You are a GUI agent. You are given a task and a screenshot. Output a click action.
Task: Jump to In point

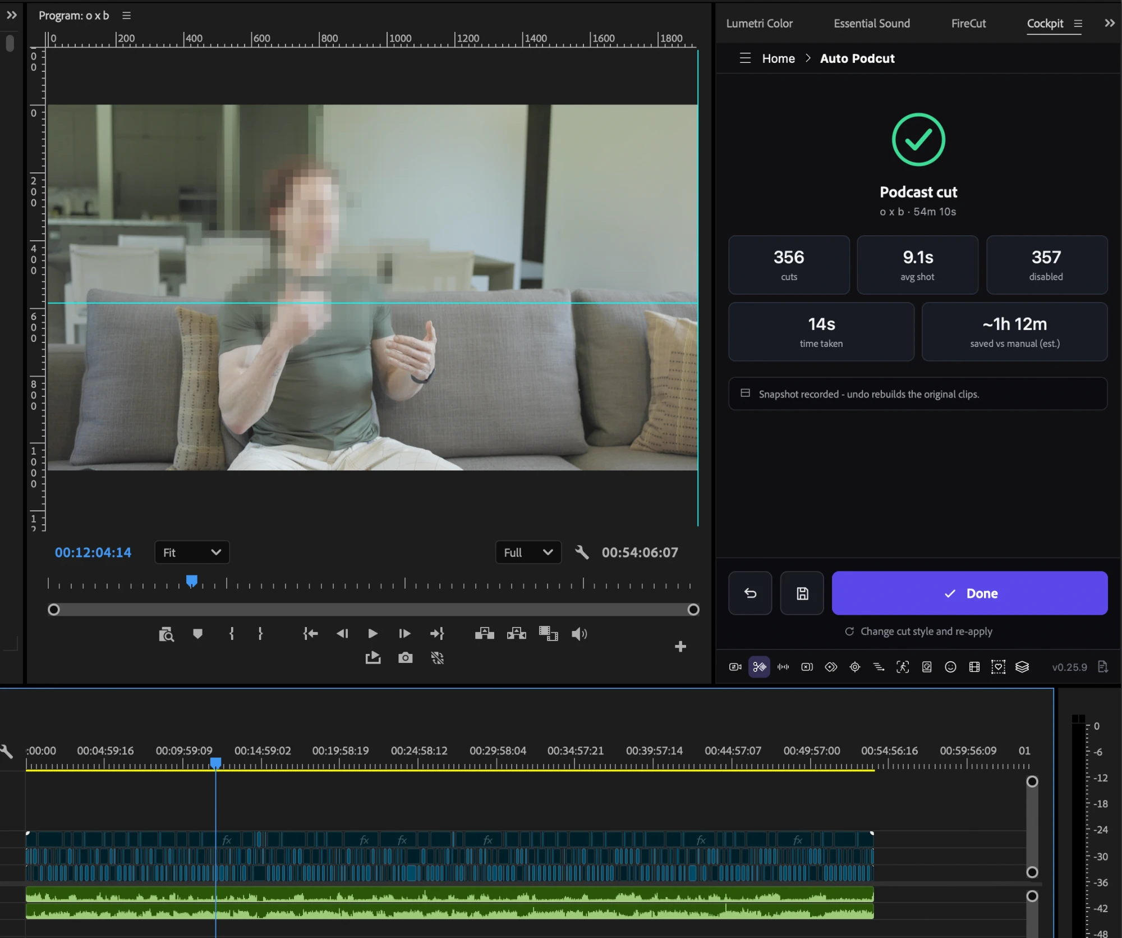pyautogui.click(x=310, y=634)
